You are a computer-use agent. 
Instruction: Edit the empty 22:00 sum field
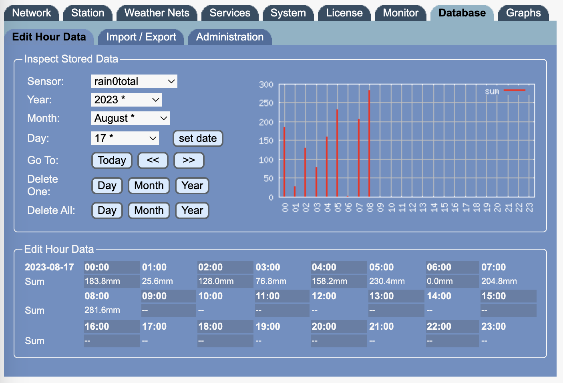coord(452,341)
